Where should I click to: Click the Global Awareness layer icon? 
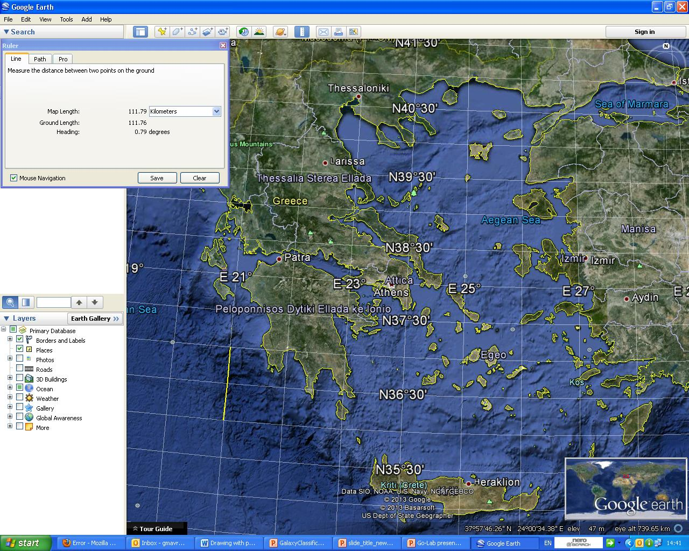click(29, 418)
